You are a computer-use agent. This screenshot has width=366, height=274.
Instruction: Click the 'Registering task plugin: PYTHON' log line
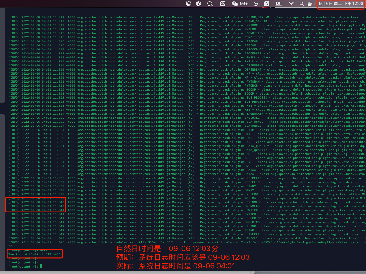pos(187,25)
